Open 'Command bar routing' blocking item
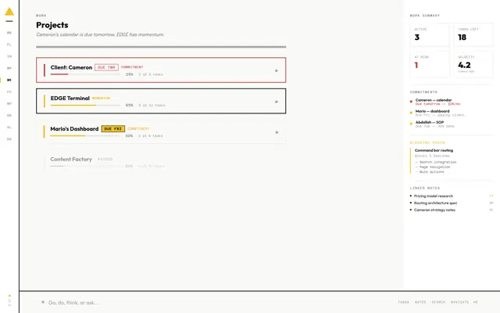 pyautogui.click(x=434, y=150)
